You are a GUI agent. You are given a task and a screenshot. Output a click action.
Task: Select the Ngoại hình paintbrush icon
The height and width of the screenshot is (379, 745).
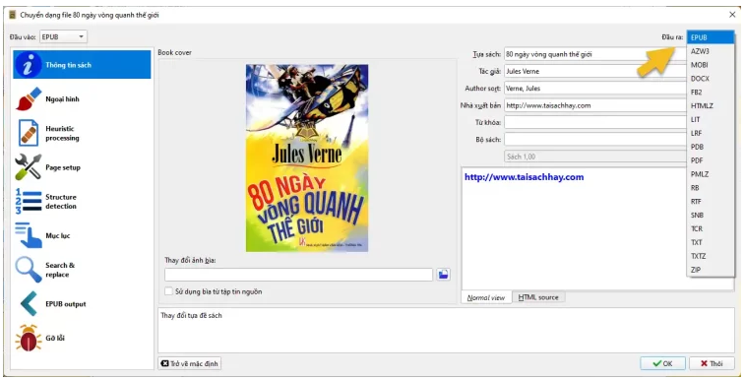pyautogui.click(x=29, y=98)
